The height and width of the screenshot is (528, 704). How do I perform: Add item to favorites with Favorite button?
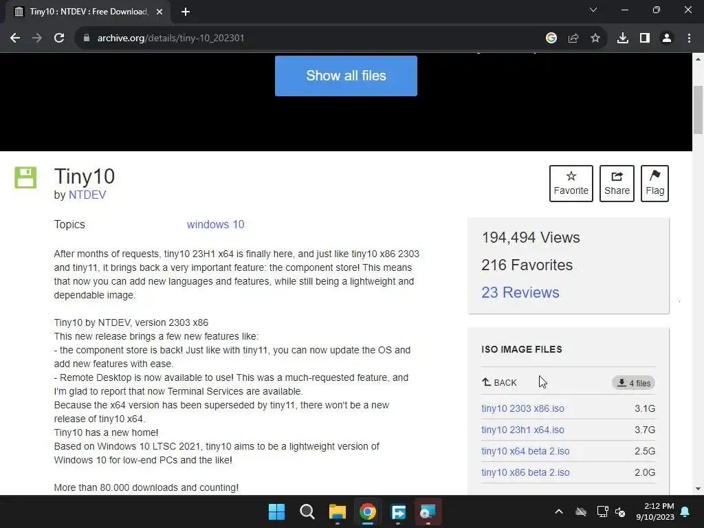click(x=571, y=183)
